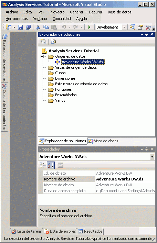Open the Archivo menu
This screenshot has height=243, width=157.
coord(12,12)
